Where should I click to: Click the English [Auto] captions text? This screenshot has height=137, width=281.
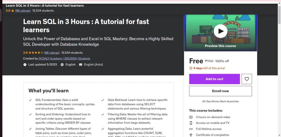point(93,65)
